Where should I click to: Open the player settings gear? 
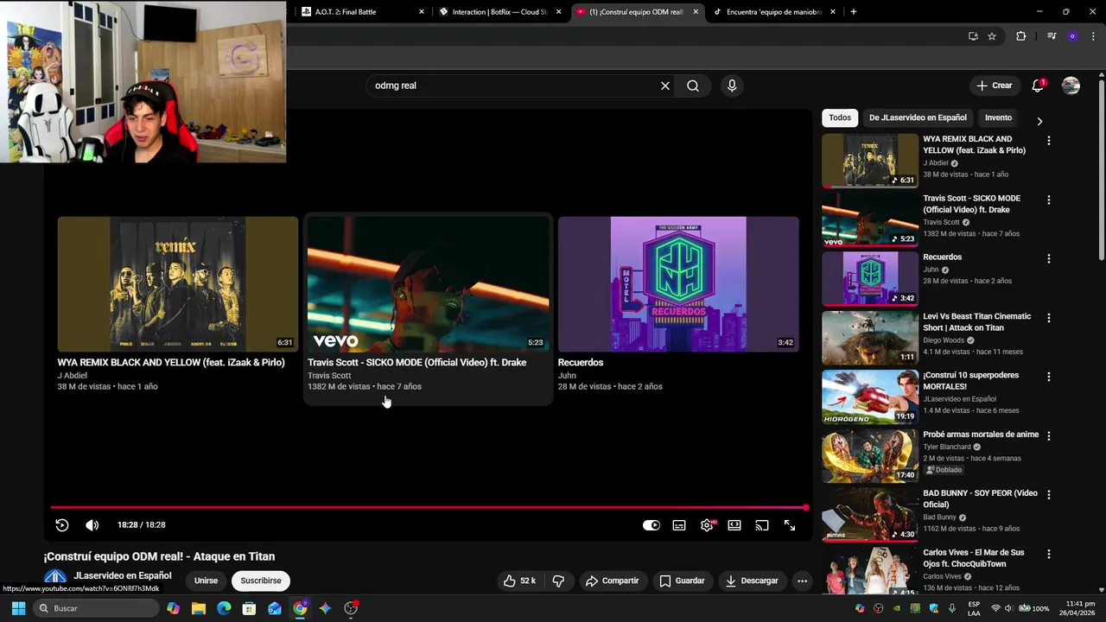point(707,525)
